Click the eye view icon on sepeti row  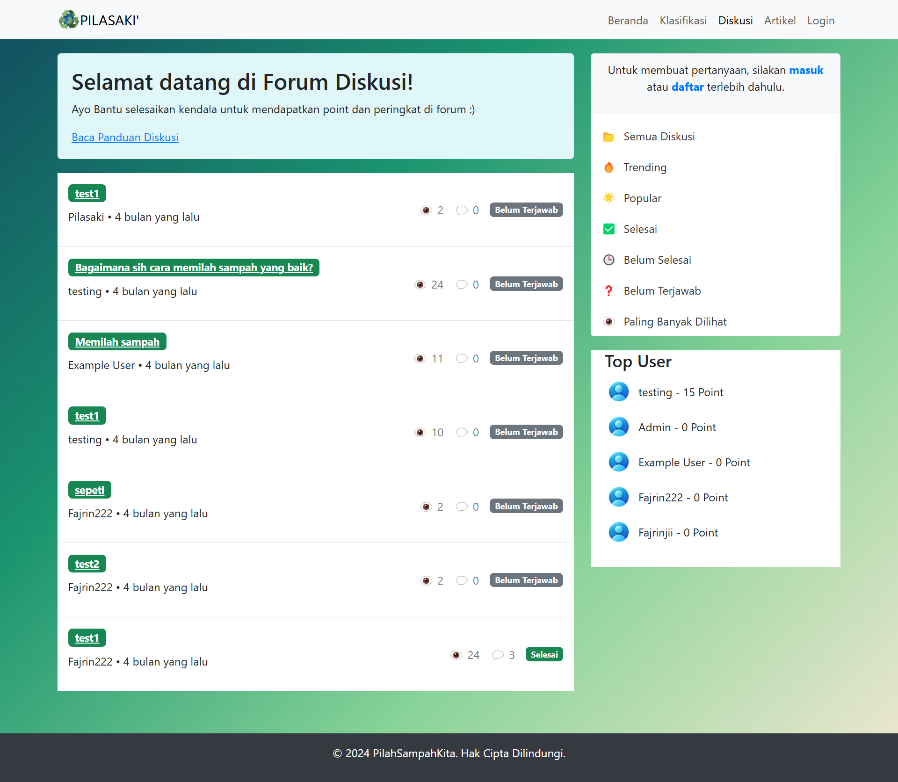tap(426, 507)
